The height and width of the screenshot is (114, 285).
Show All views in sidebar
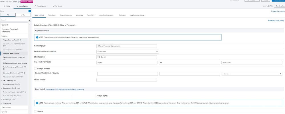[8, 15]
